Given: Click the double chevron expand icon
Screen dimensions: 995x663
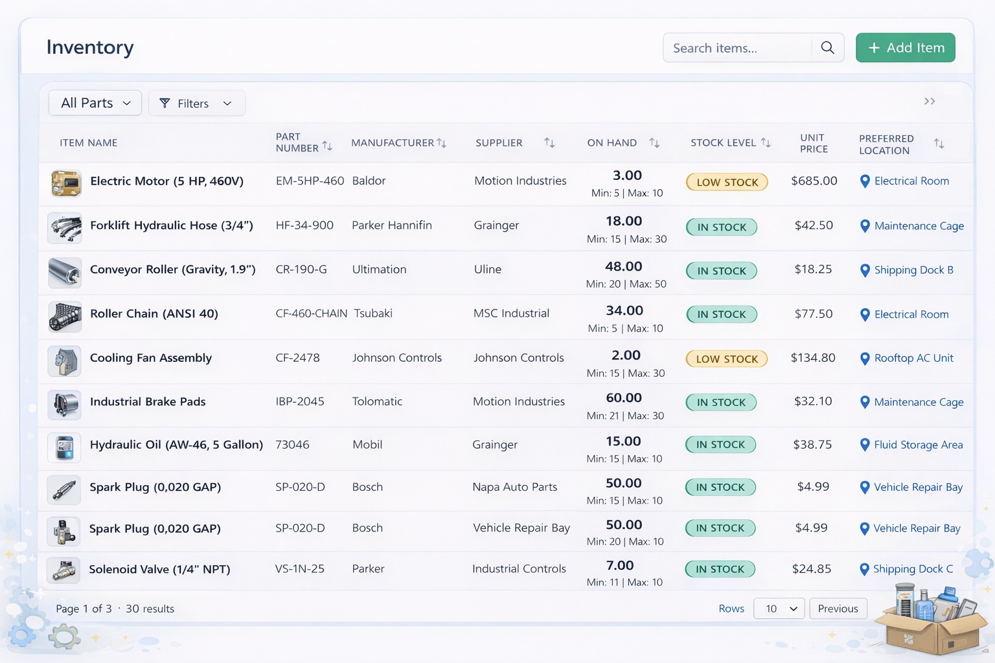Looking at the screenshot, I should tap(930, 101).
